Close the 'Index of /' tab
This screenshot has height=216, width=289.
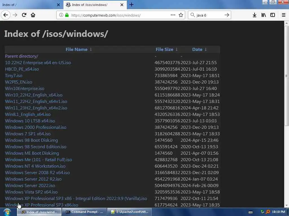coord(58,5)
